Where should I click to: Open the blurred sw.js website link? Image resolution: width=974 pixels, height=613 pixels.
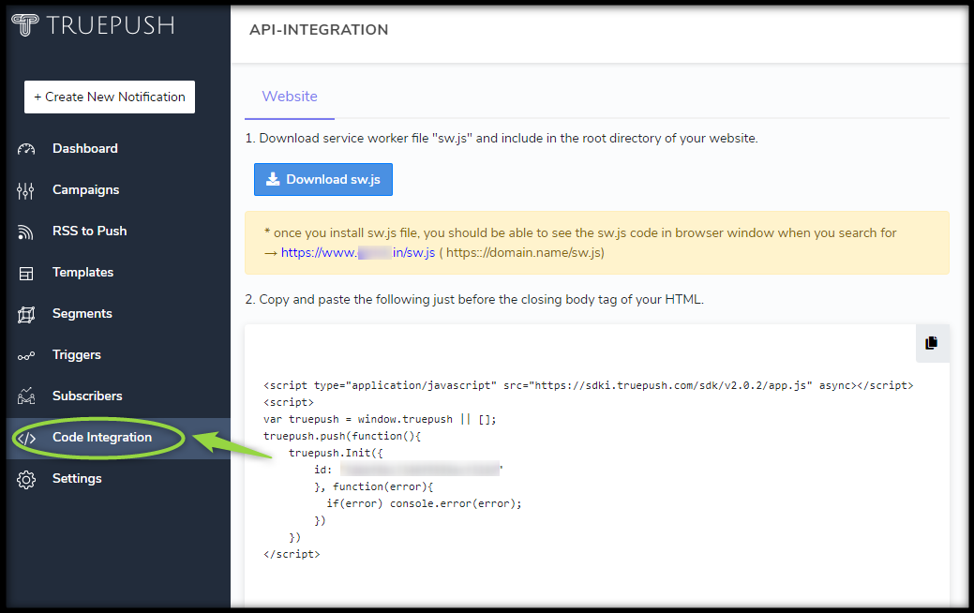click(x=358, y=253)
